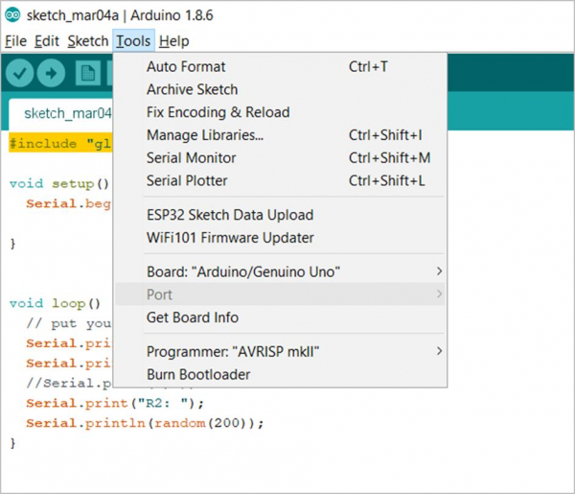Click the Upload arrow toolbar icon
The image size is (575, 494).
(51, 73)
